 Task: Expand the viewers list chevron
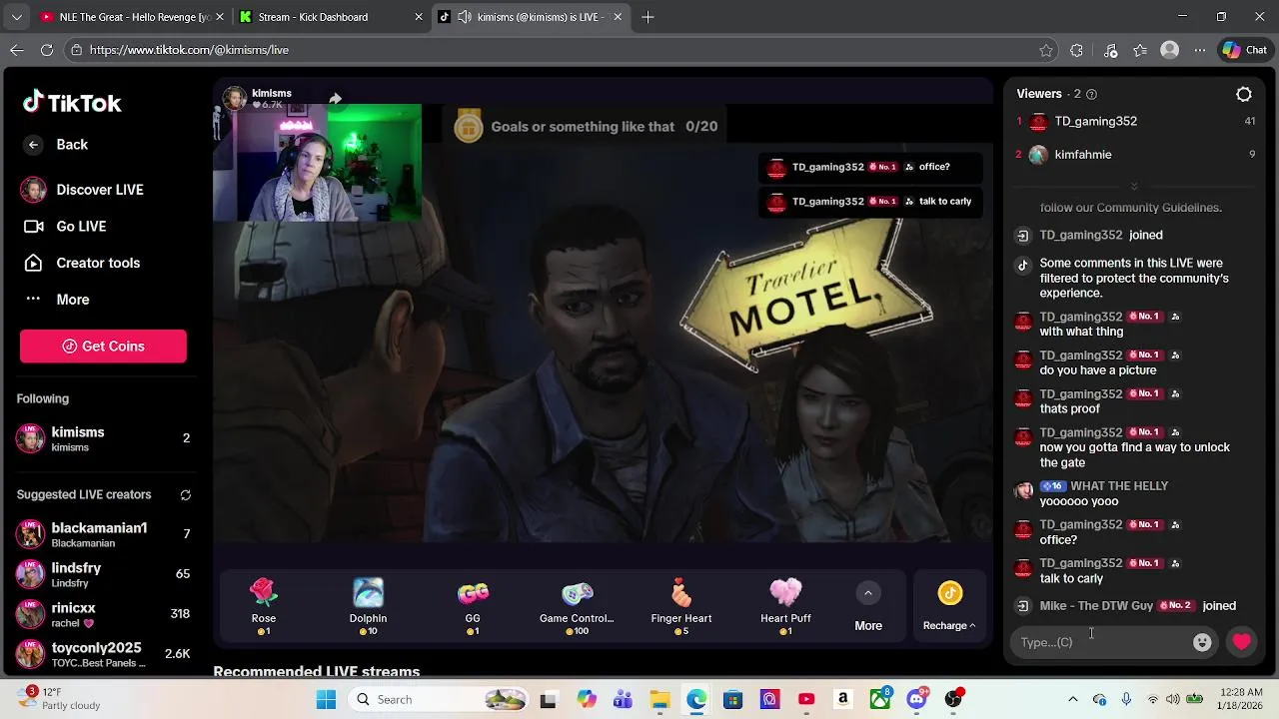1133,187
